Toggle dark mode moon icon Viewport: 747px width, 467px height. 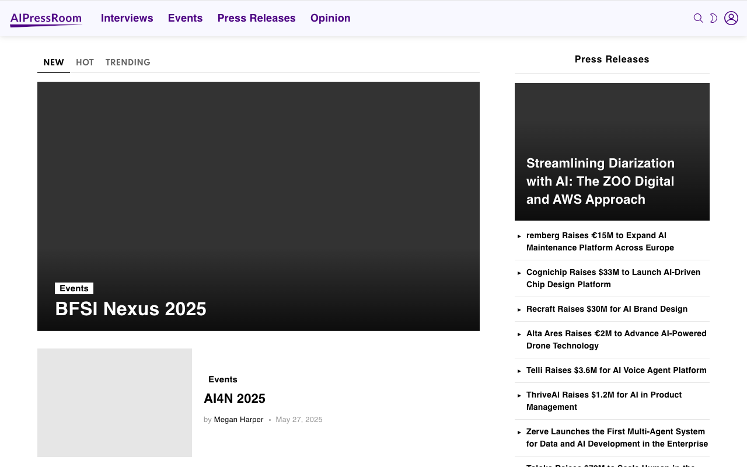[x=713, y=18]
